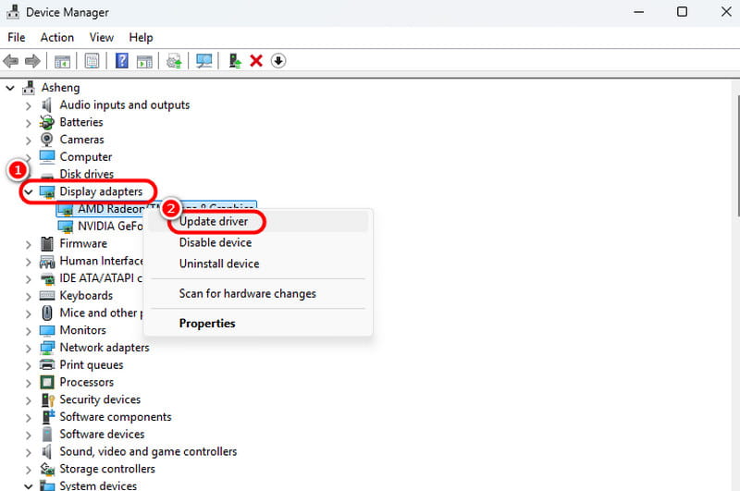Expand the Audio inputs and outputs category
The height and width of the screenshot is (491, 740).
tap(29, 105)
